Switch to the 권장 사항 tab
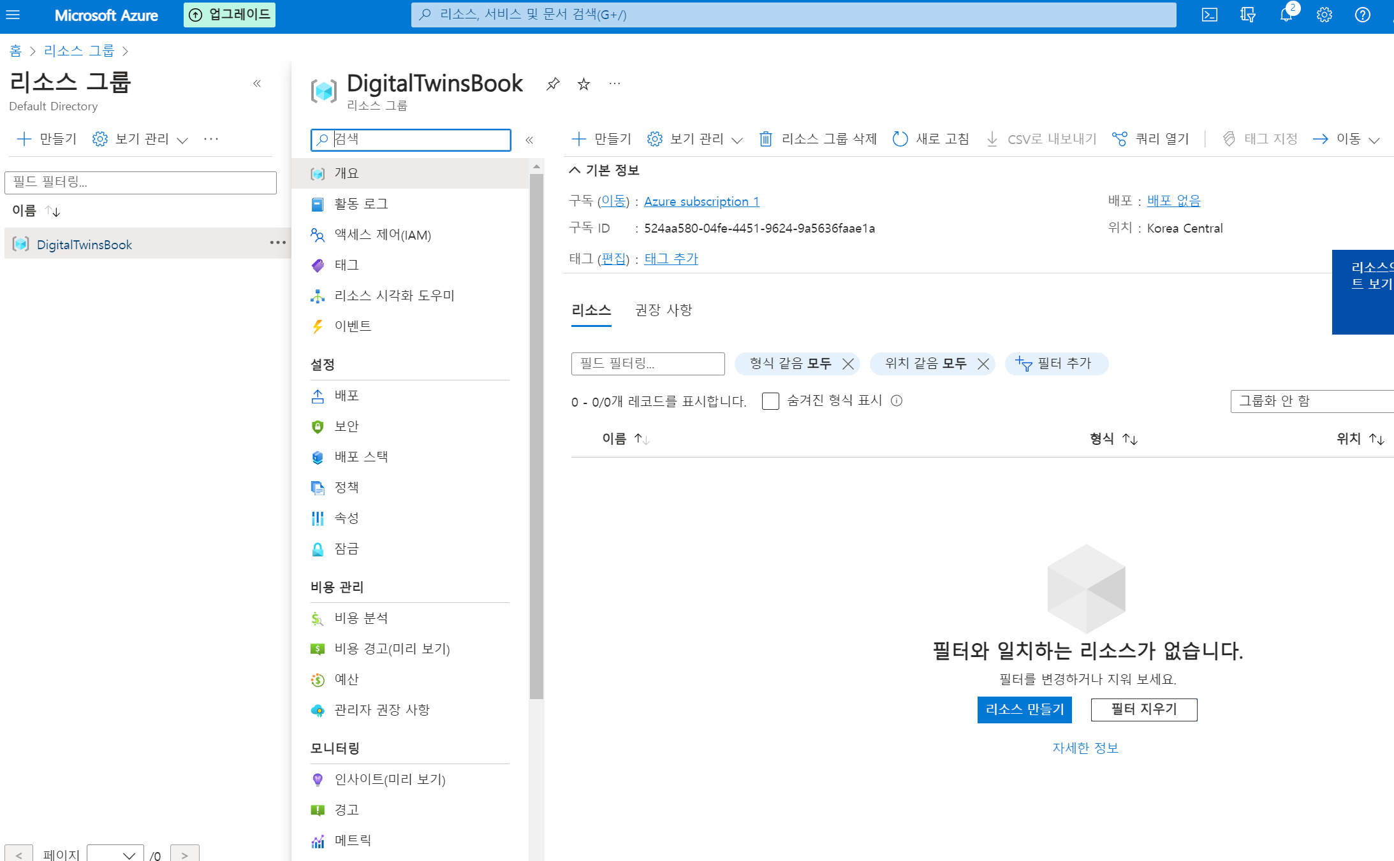Viewport: 1394px width, 861px height. pos(663,310)
